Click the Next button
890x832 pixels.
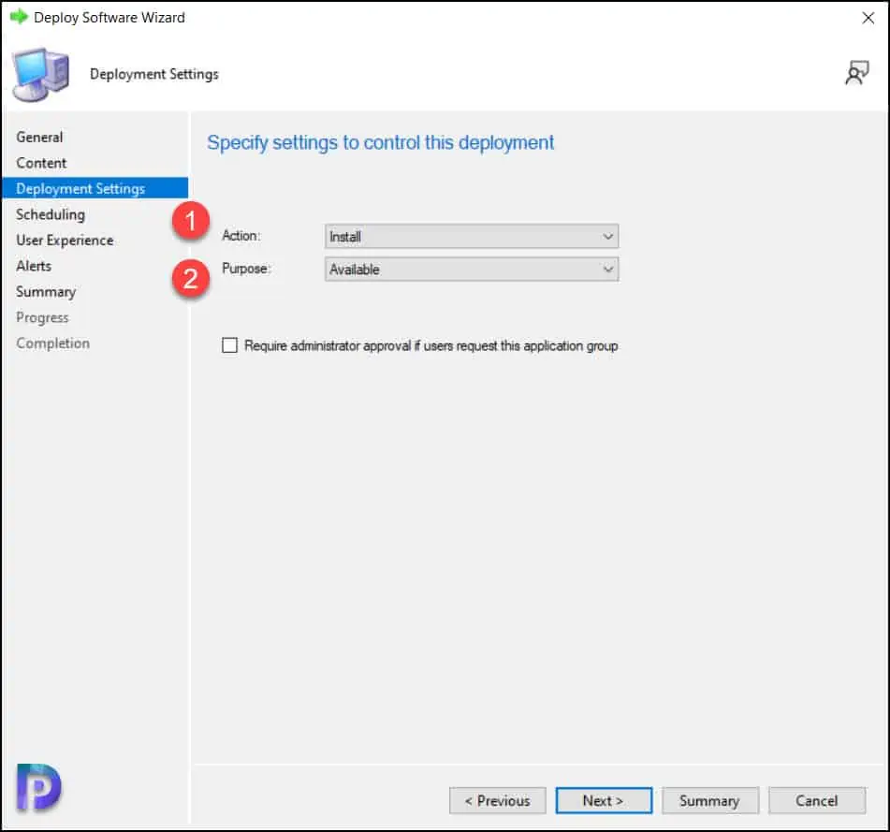604,800
